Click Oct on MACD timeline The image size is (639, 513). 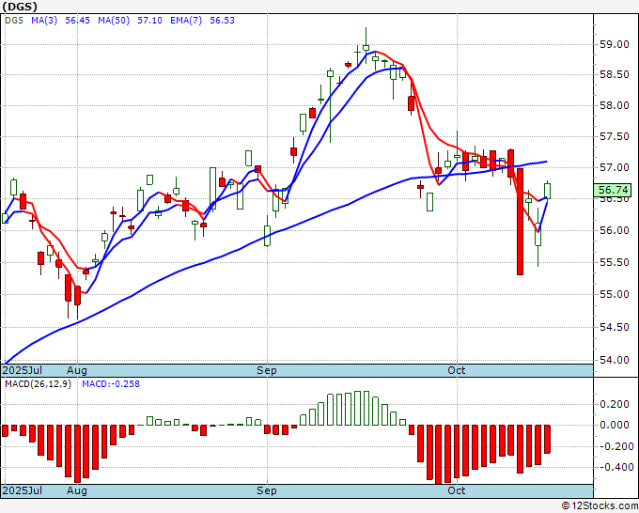(x=457, y=490)
